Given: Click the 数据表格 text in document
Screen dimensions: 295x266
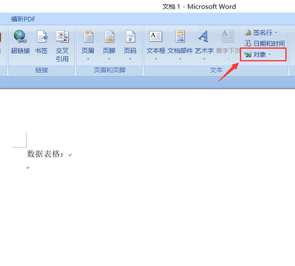Looking at the screenshot, I should [x=43, y=154].
